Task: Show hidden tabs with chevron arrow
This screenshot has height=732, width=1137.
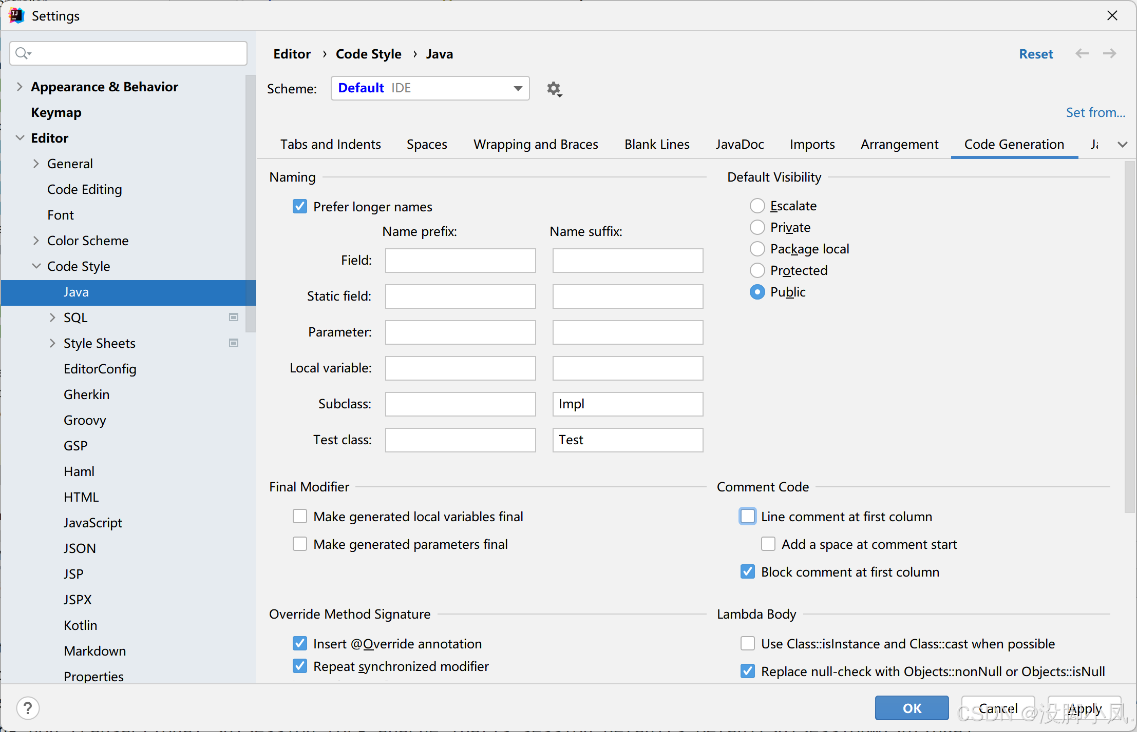Action: pyautogui.click(x=1122, y=145)
